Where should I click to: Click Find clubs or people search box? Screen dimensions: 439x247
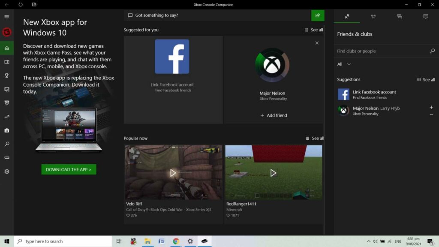(x=381, y=51)
